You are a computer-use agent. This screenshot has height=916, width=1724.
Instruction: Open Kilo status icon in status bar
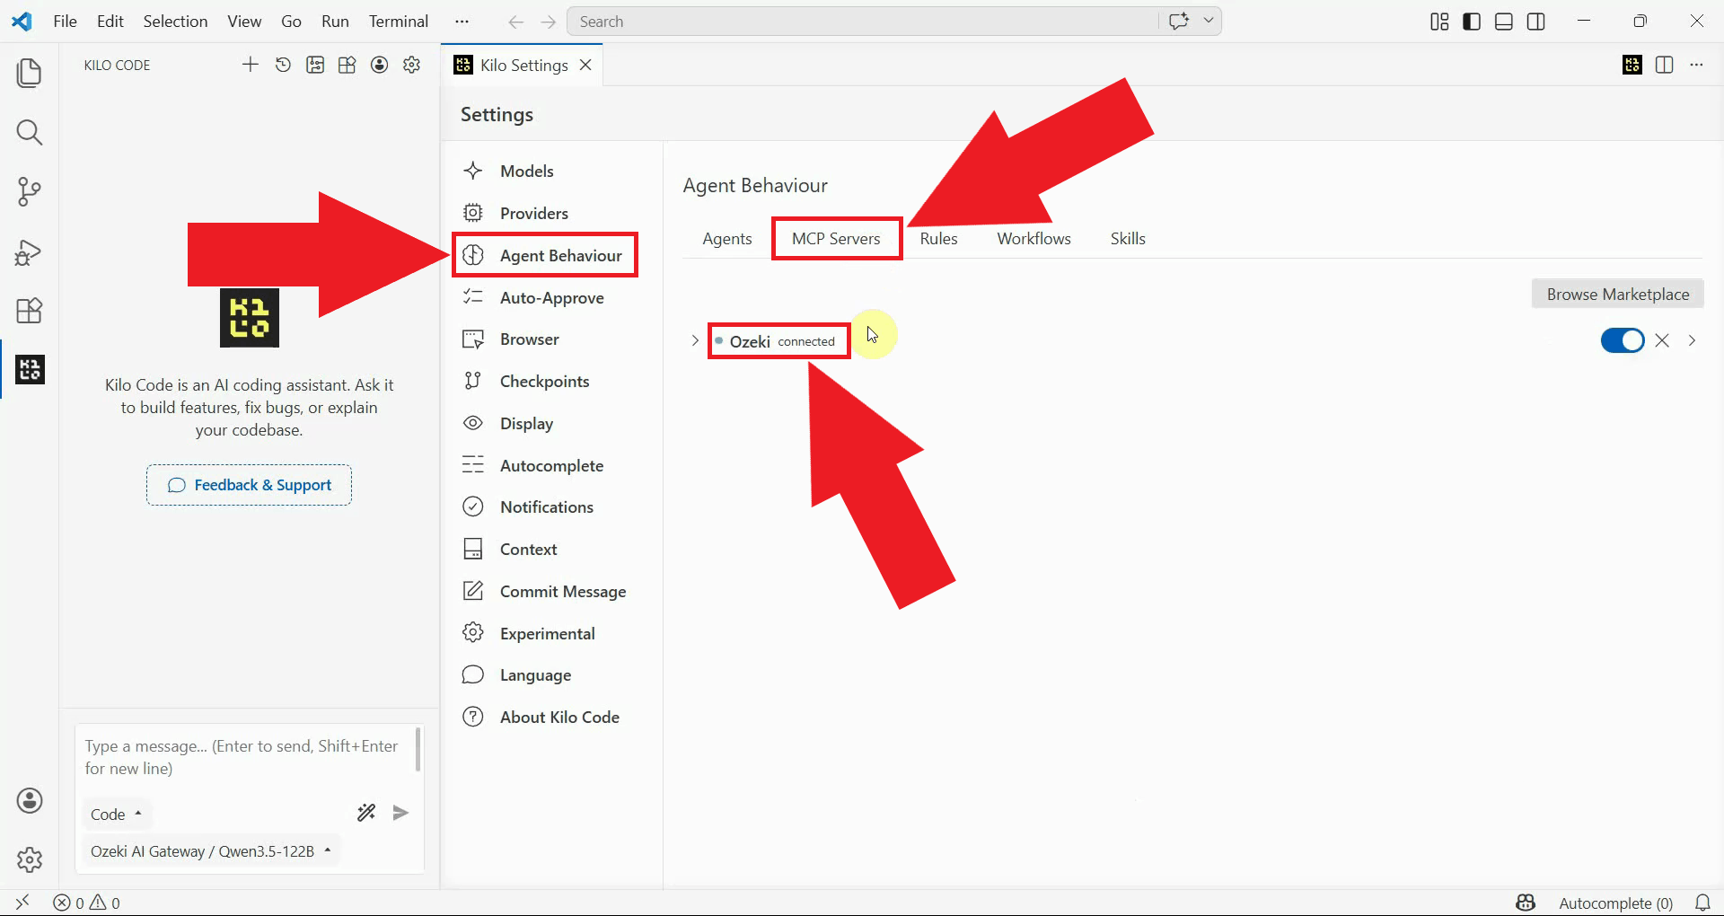(x=1526, y=903)
